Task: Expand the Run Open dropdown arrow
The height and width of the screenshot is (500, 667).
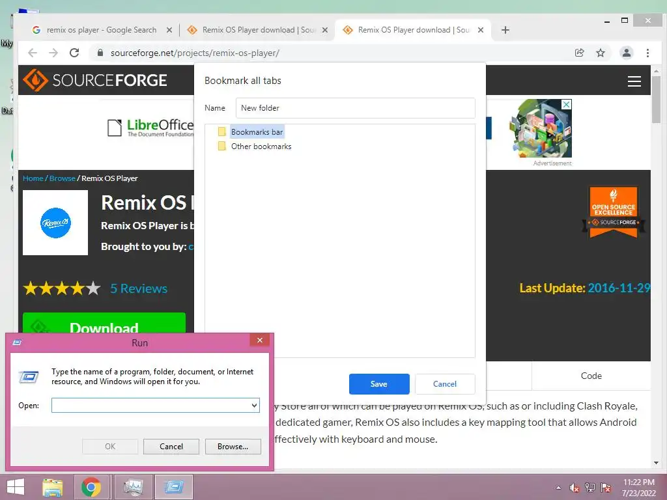Action: point(255,405)
